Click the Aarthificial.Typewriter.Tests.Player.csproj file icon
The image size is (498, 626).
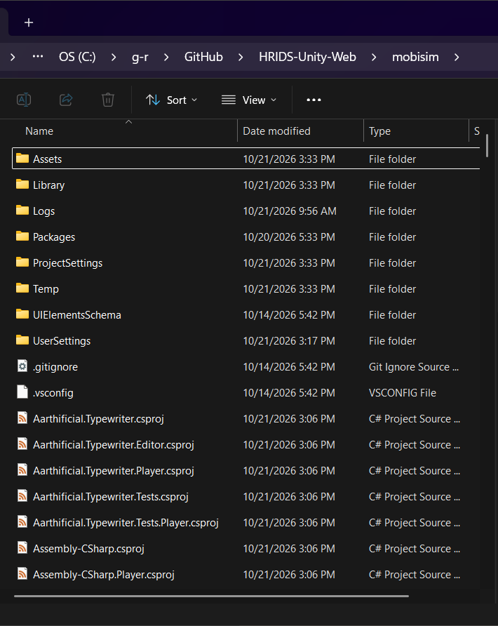pyautogui.click(x=22, y=522)
